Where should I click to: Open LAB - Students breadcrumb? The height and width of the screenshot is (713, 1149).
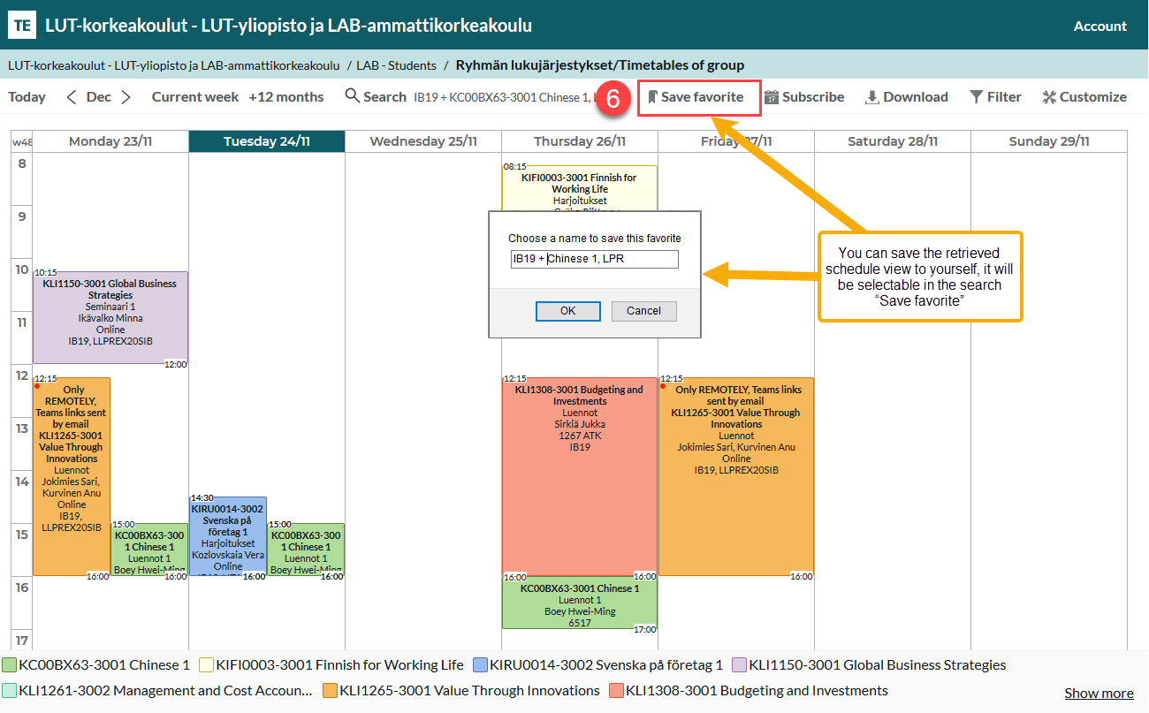(x=396, y=65)
